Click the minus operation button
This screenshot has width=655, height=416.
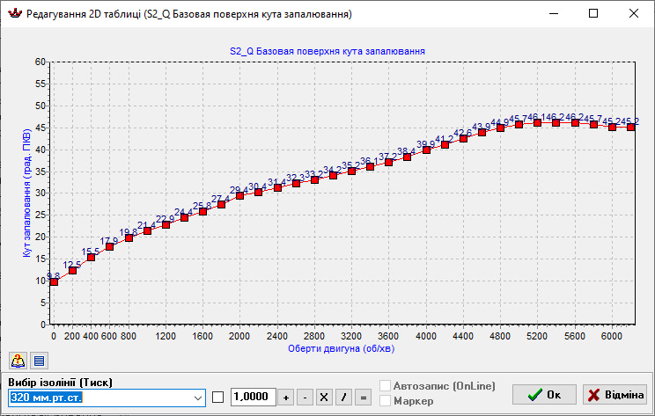(305, 398)
